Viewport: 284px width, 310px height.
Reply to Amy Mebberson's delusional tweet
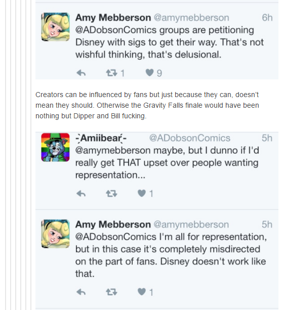pyautogui.click(x=81, y=73)
